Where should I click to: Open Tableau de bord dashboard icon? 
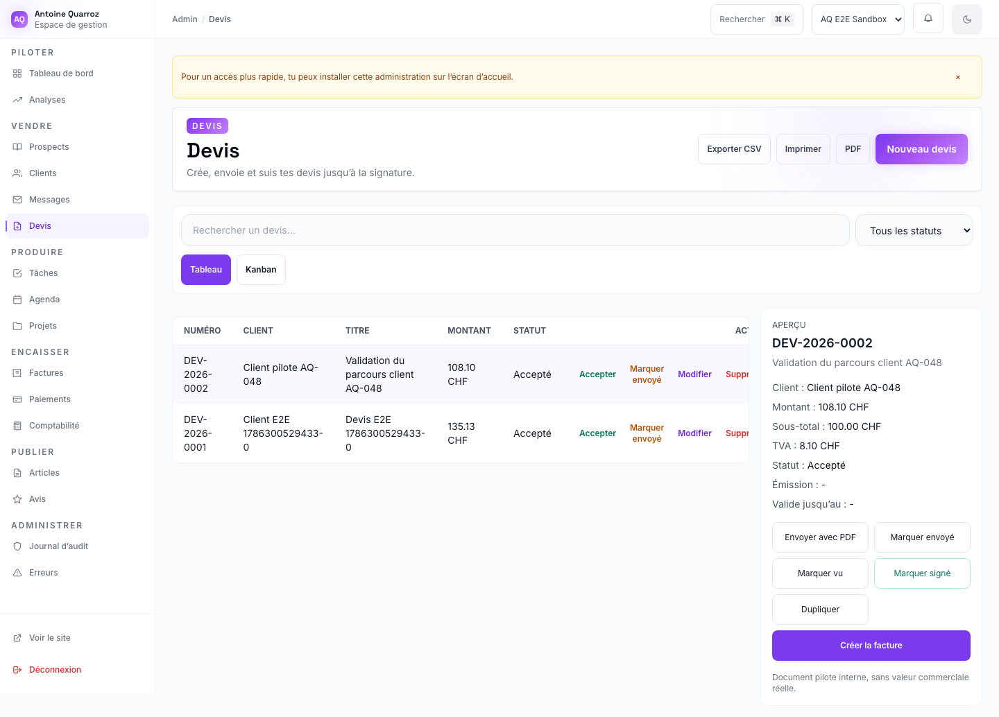click(x=17, y=74)
